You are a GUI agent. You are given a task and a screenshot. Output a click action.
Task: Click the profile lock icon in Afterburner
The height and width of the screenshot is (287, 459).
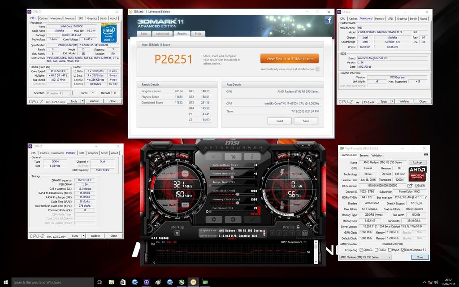tap(298, 226)
